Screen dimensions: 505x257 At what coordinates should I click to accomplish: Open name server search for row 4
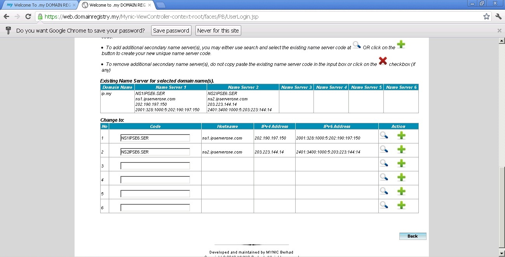[384, 177]
